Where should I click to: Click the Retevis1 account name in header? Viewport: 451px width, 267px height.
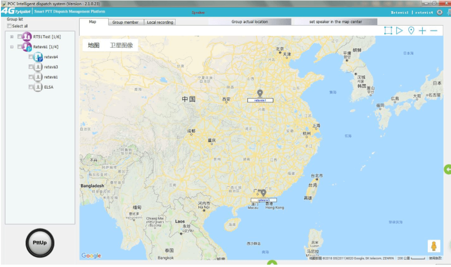tap(400, 13)
